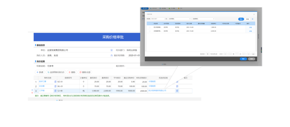Click the blue send button behind popup
This screenshot has width=290, height=127.
[x=145, y=8]
